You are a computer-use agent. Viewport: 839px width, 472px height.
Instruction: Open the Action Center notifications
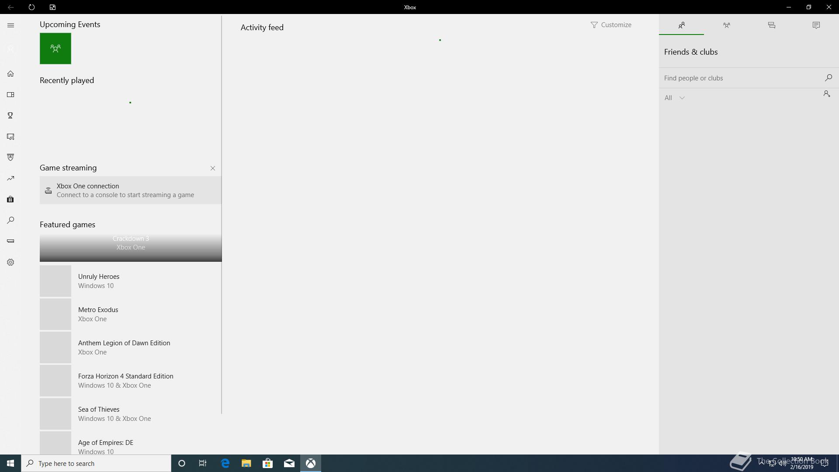pyautogui.click(x=825, y=463)
